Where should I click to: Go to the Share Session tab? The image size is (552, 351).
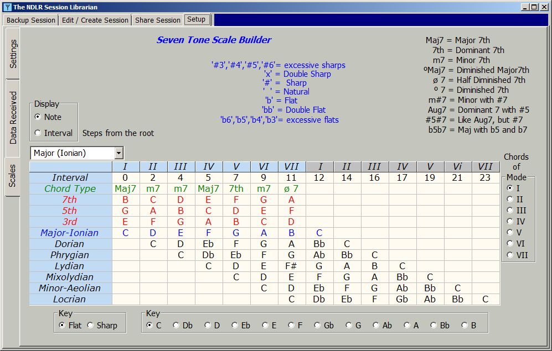point(158,19)
